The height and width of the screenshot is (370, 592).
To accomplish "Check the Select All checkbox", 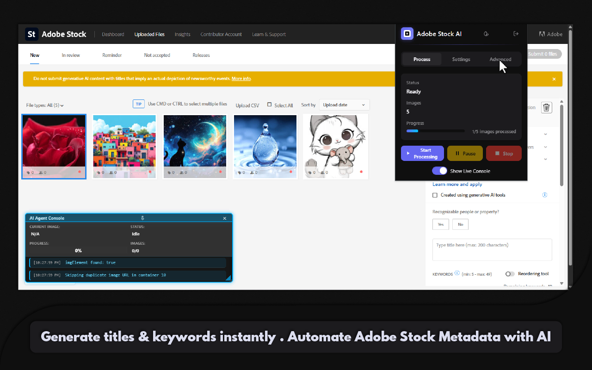I will tap(270, 105).
